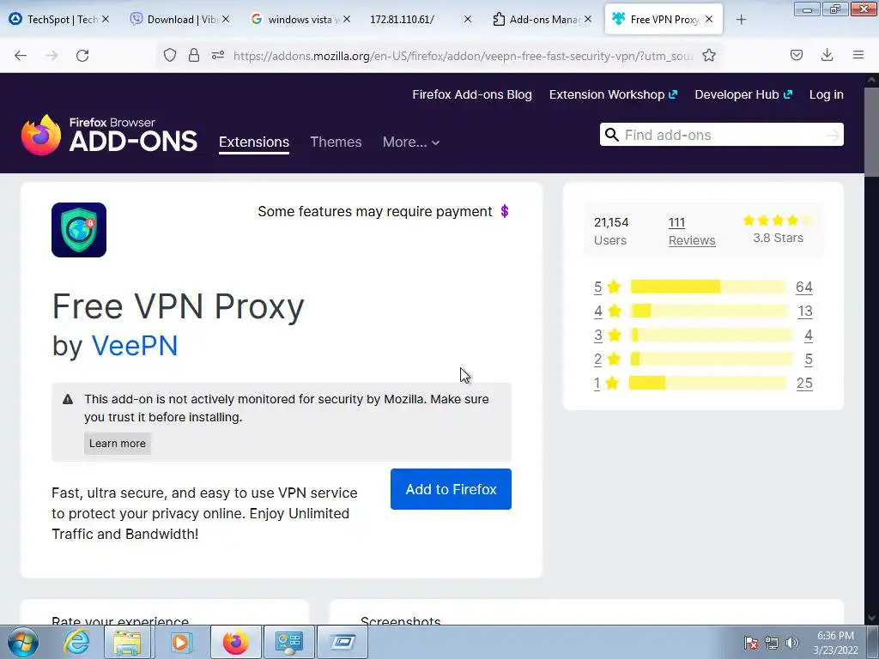
Task: Open Windows Explorer folder on taskbar
Action: (127, 642)
